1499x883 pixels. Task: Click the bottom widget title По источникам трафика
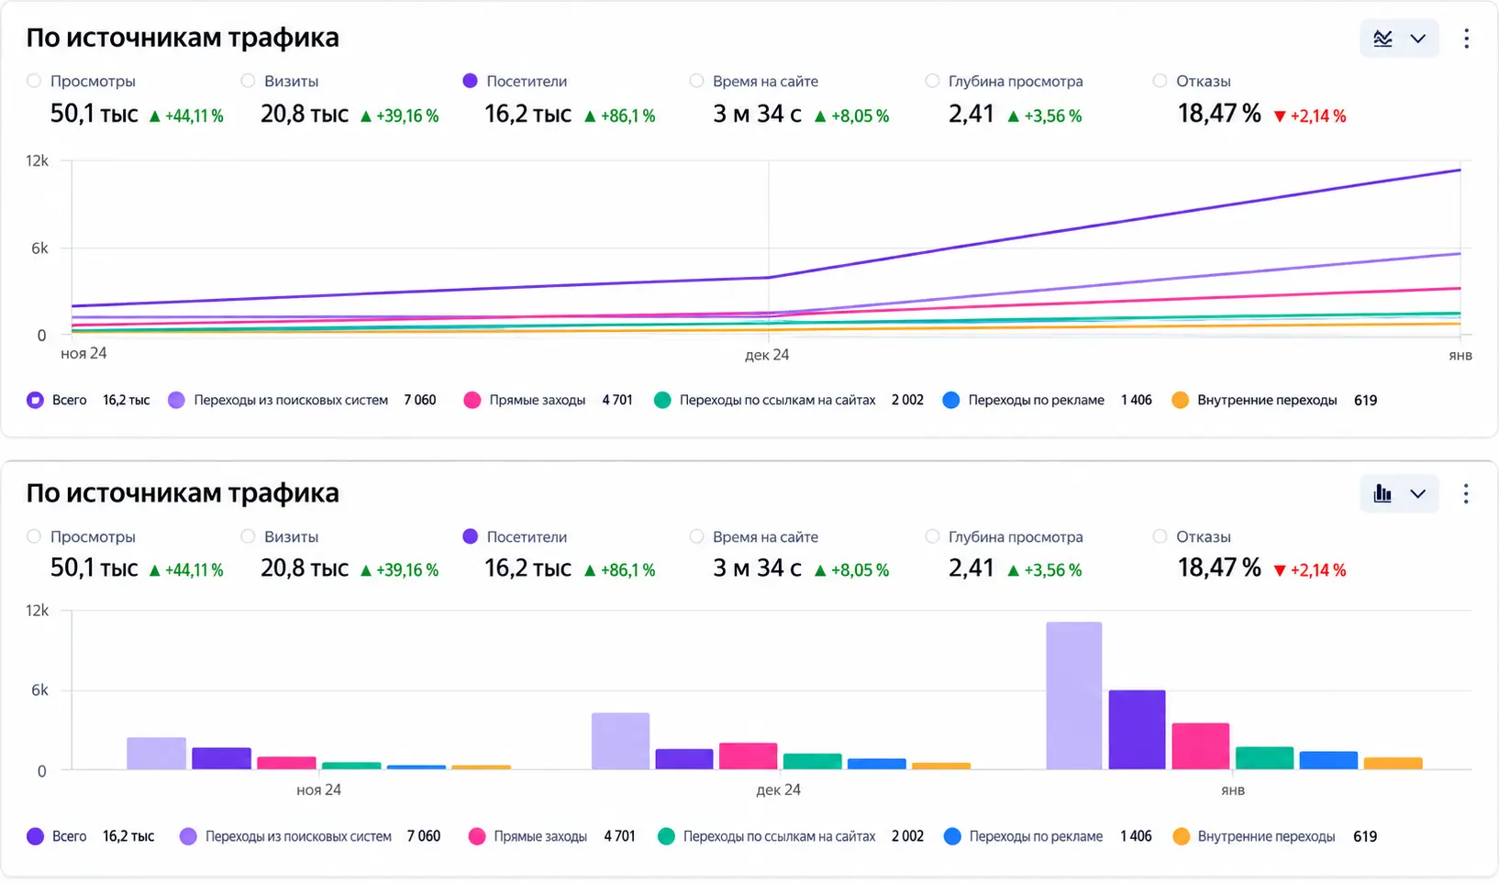pos(183,493)
